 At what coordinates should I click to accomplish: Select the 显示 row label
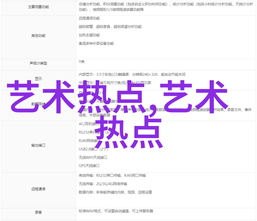pos(39,79)
